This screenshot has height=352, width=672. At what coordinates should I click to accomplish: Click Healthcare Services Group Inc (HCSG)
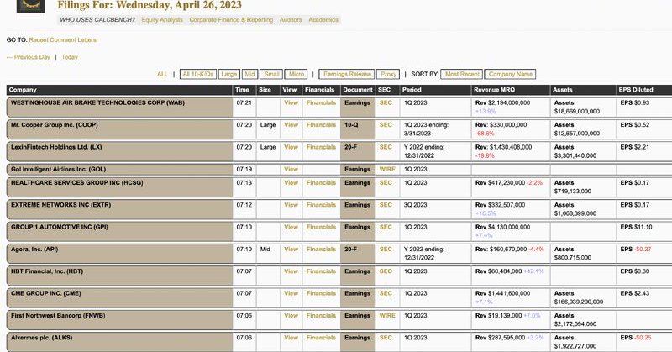(x=77, y=182)
